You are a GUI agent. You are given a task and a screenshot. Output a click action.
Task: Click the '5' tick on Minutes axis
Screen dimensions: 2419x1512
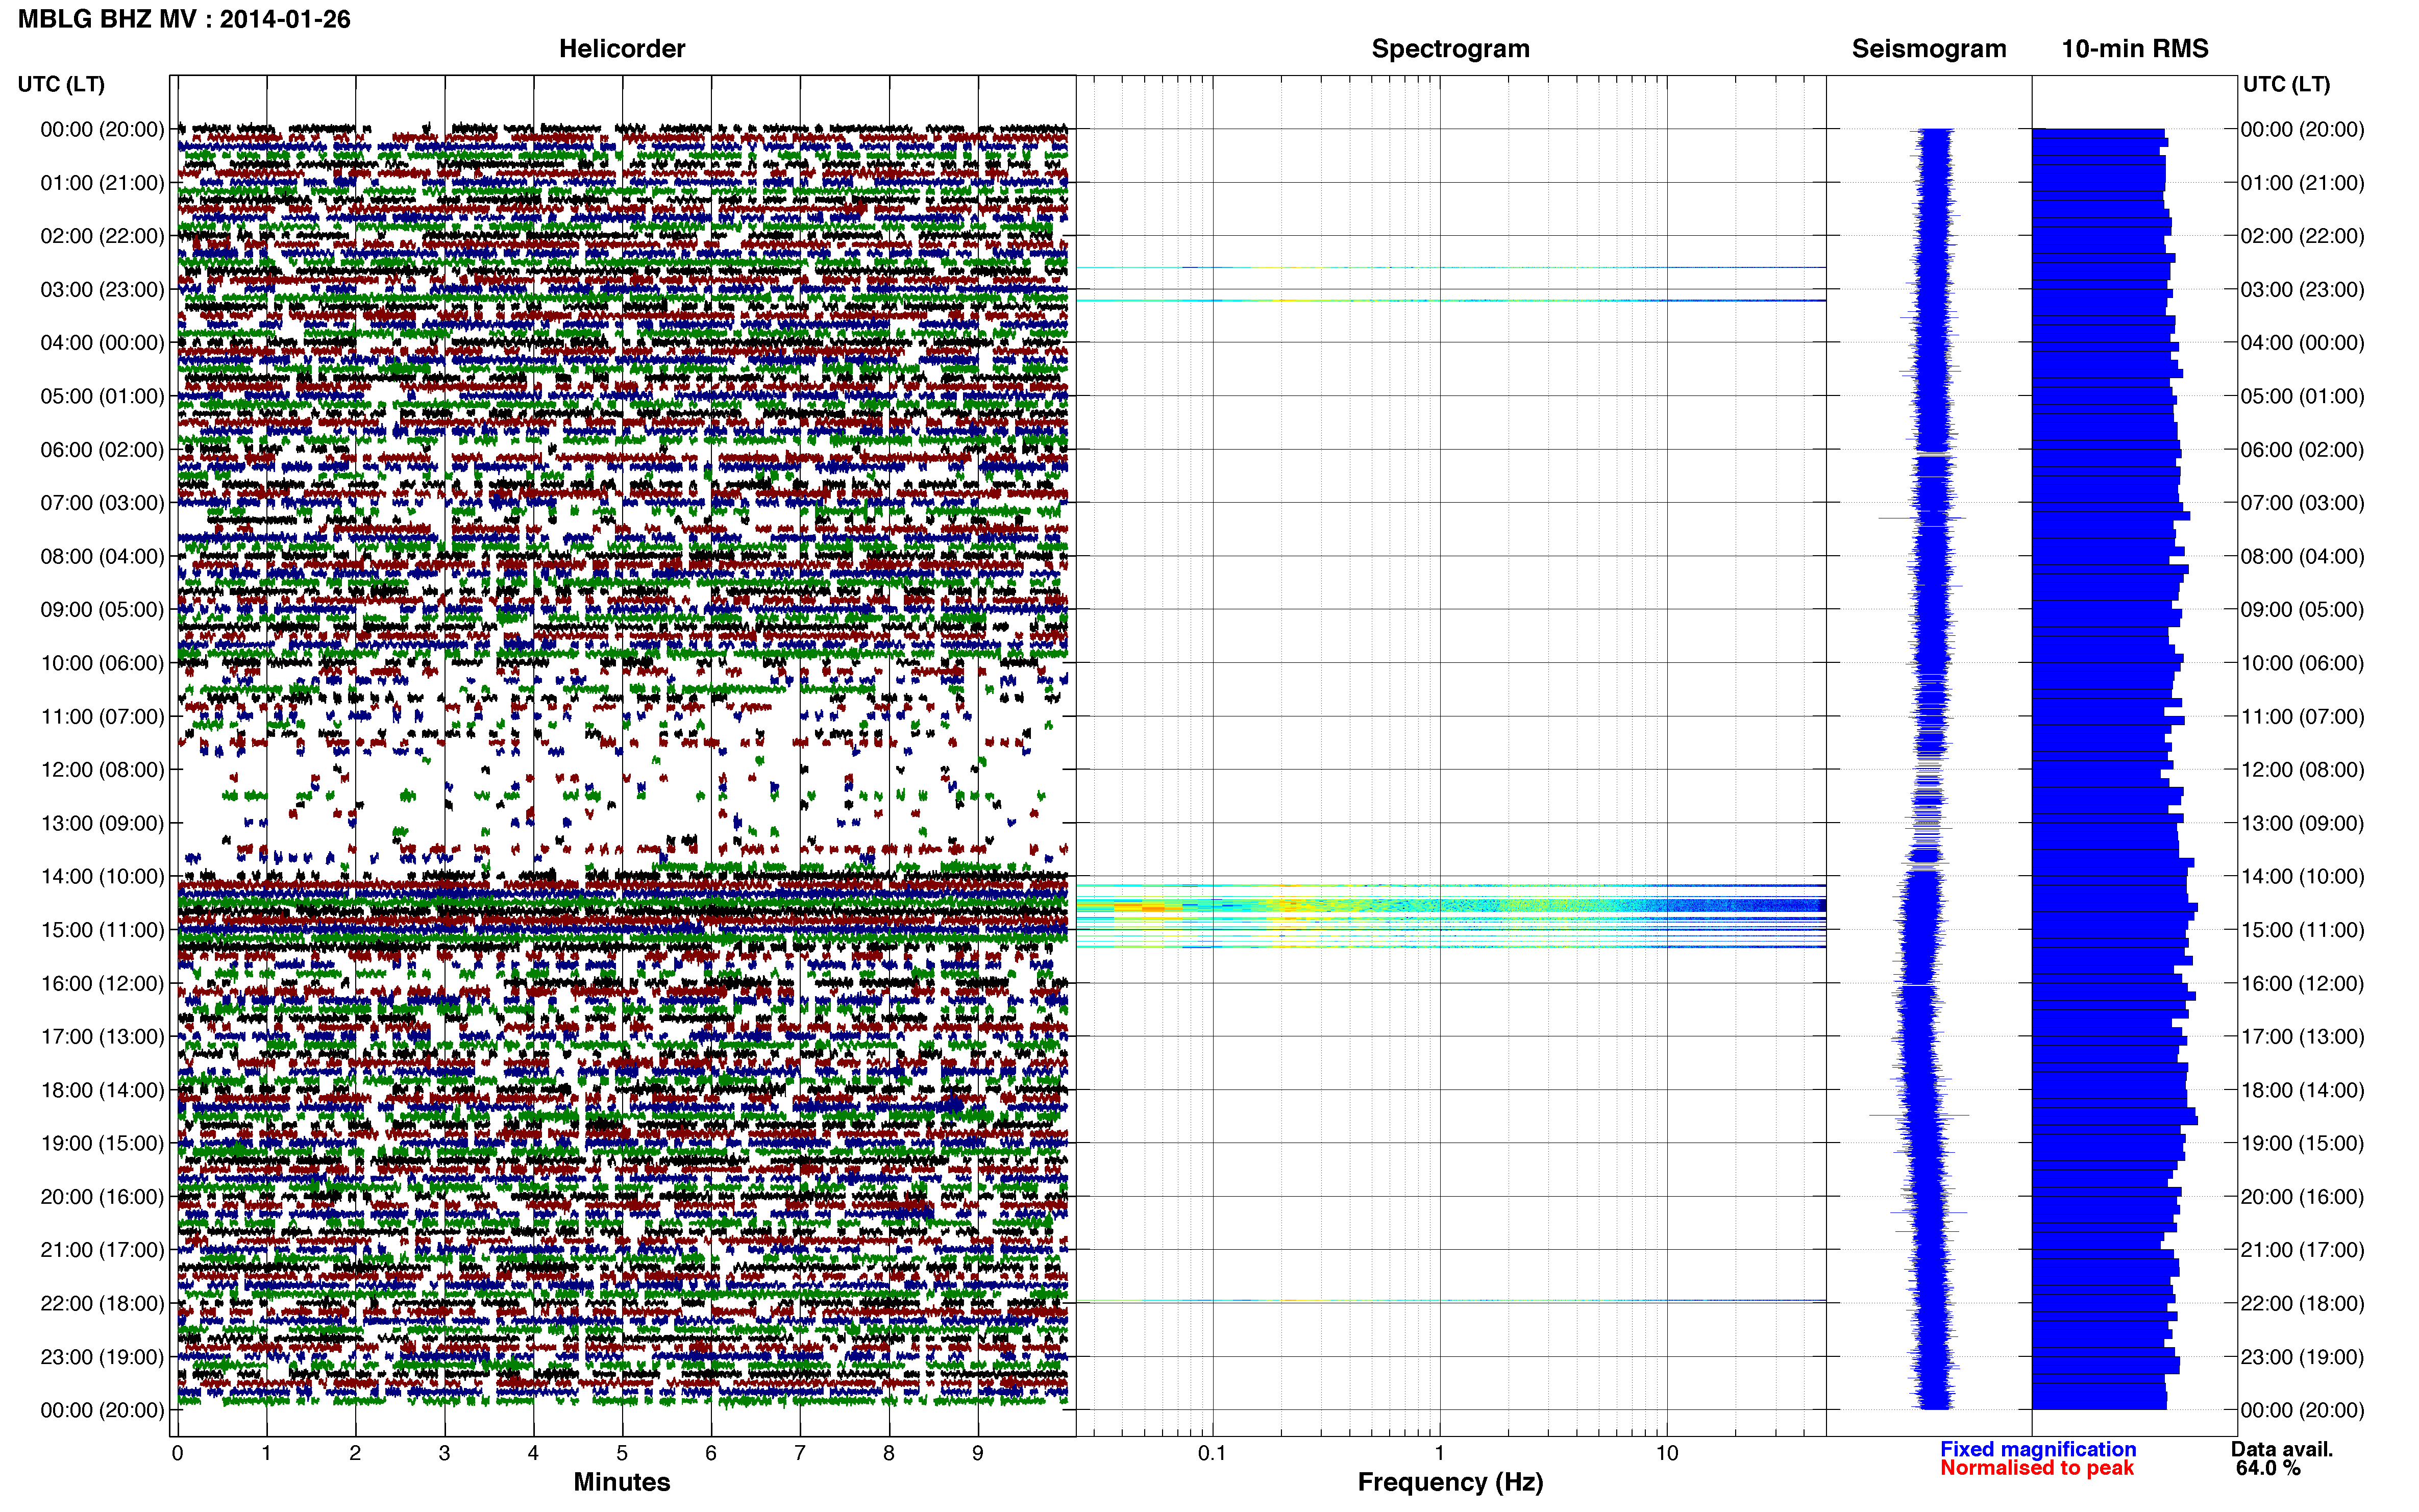[622, 1453]
